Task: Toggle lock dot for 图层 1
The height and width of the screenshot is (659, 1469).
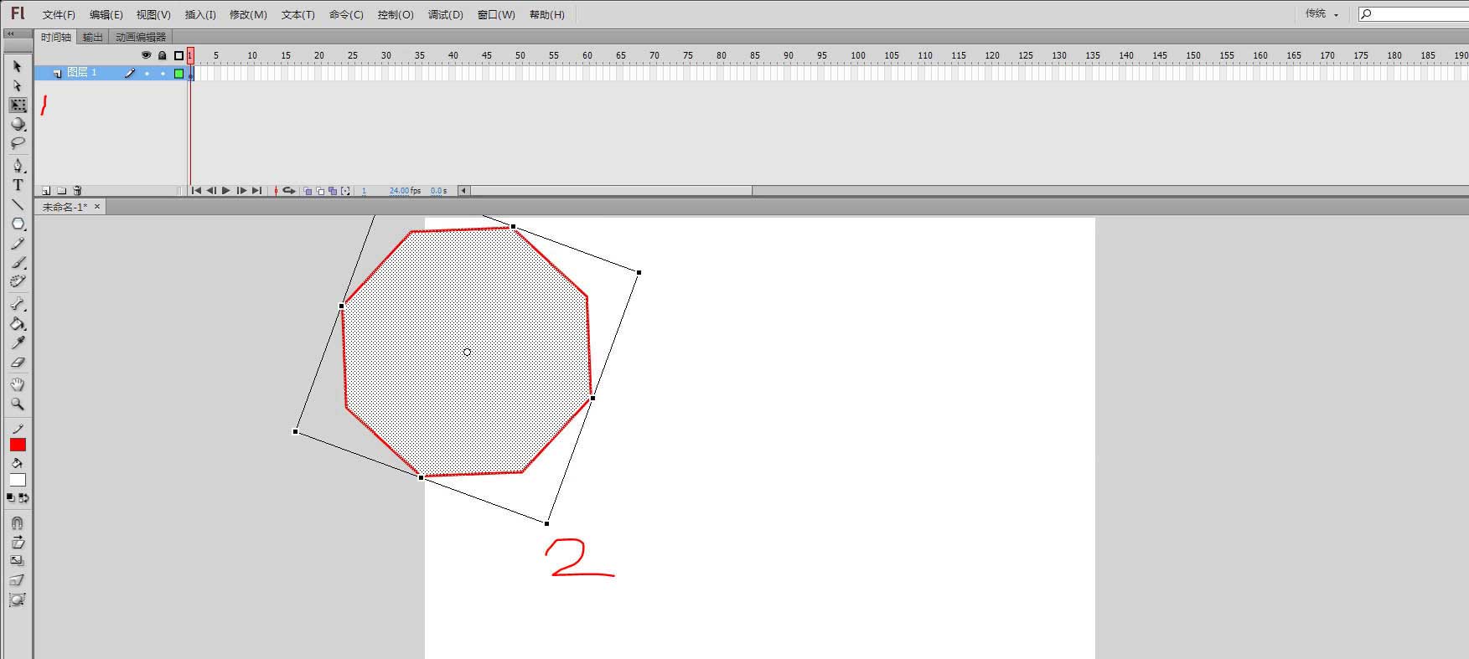Action: click(x=163, y=74)
